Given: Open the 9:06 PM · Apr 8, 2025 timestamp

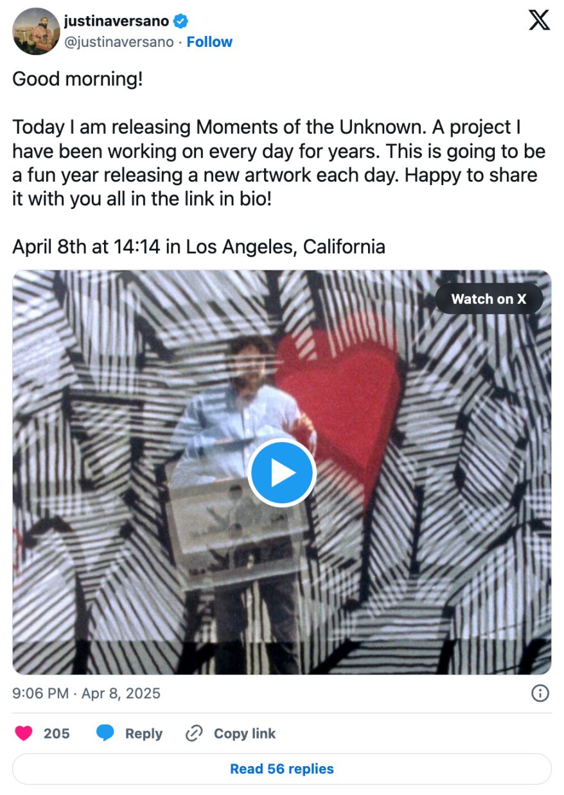Looking at the screenshot, I should (86, 693).
